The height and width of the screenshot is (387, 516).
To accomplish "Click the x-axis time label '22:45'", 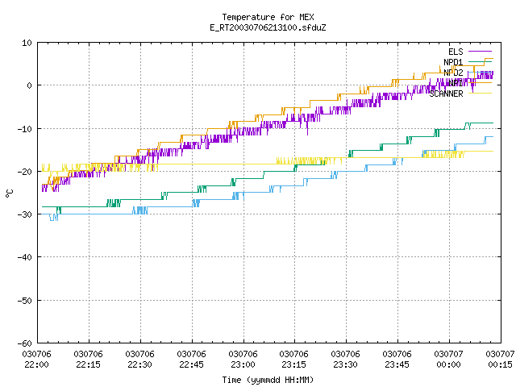I will click(x=192, y=364).
